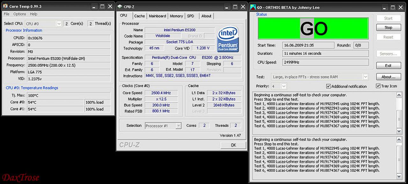
Task: Click the CPU Speed 2499MHz field
Action: pyautogui.click(x=325, y=62)
